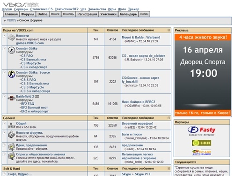The height and width of the screenshot is (176, 234).
Task: Expand the arrow beside Battlefield 2 row
Action: point(4,96)
